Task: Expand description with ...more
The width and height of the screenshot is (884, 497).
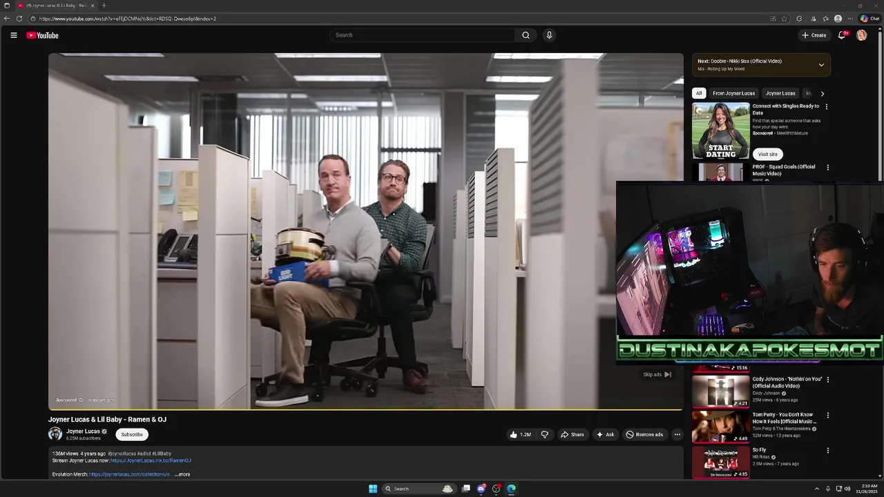Action: 182,474
